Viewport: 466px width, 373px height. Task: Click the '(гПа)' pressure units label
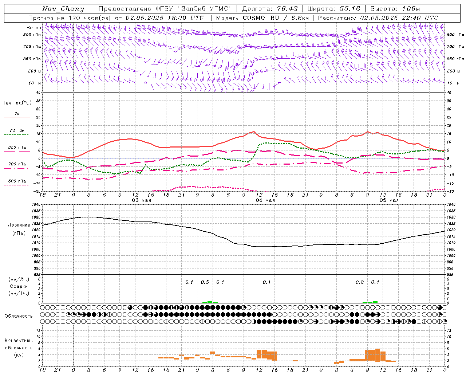click(x=19, y=233)
